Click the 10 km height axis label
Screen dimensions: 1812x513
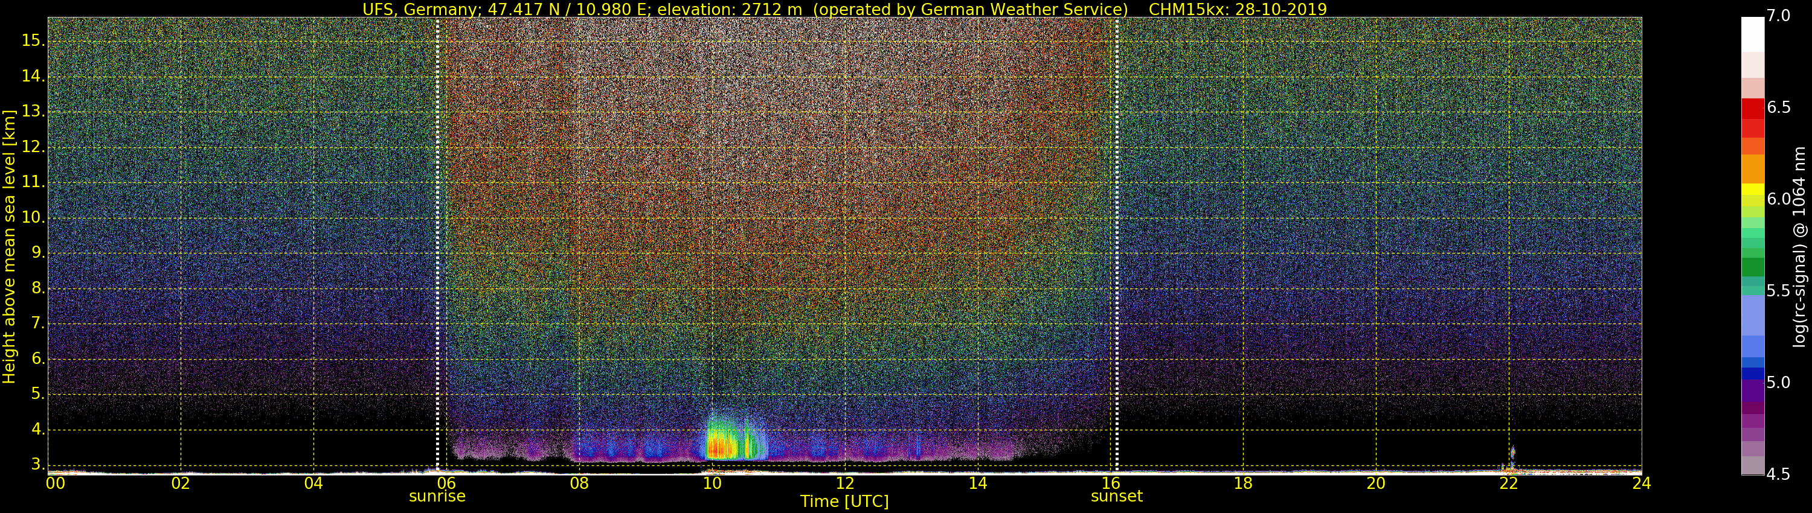33,217
